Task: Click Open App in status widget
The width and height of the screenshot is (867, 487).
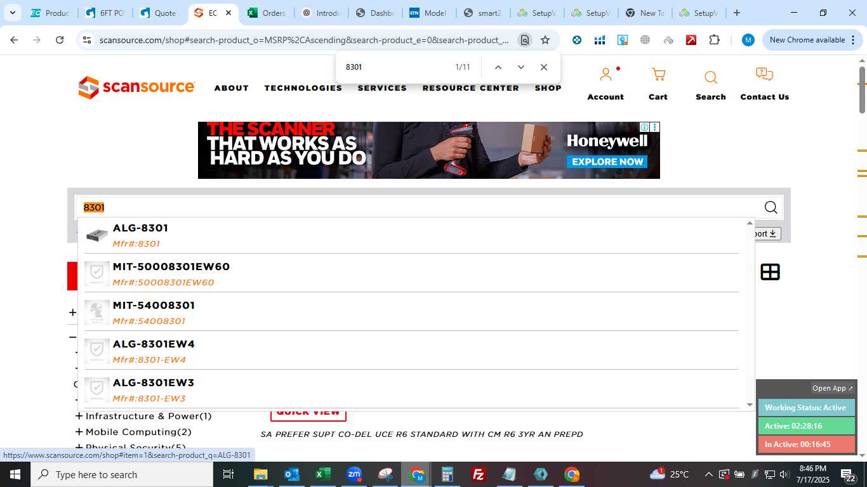Action: pos(833,388)
